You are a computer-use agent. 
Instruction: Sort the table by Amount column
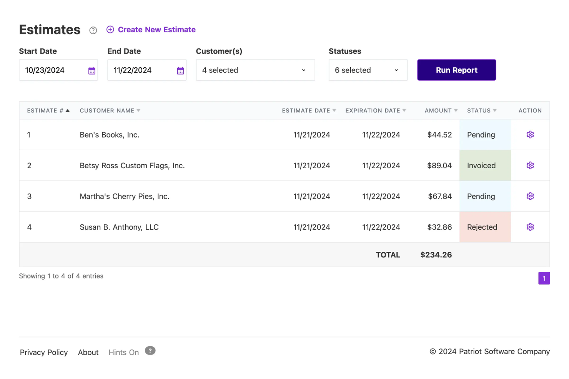click(x=440, y=110)
